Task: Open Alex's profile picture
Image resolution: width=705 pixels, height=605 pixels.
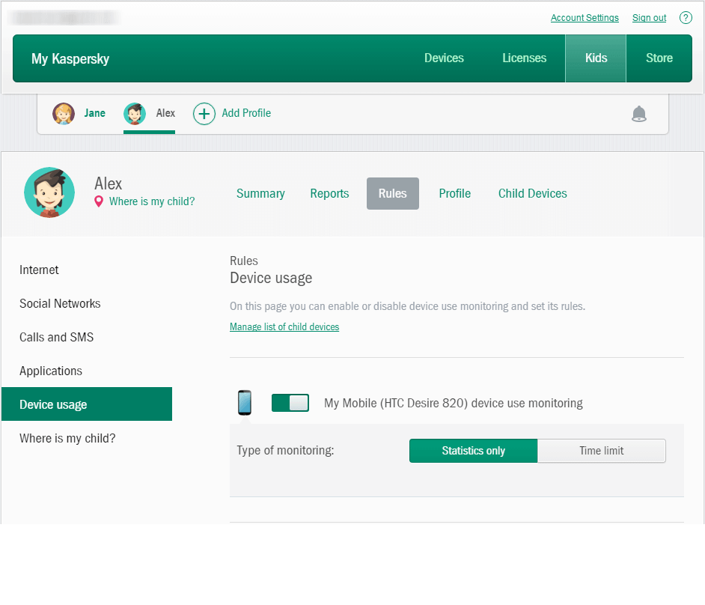Action: (49, 192)
